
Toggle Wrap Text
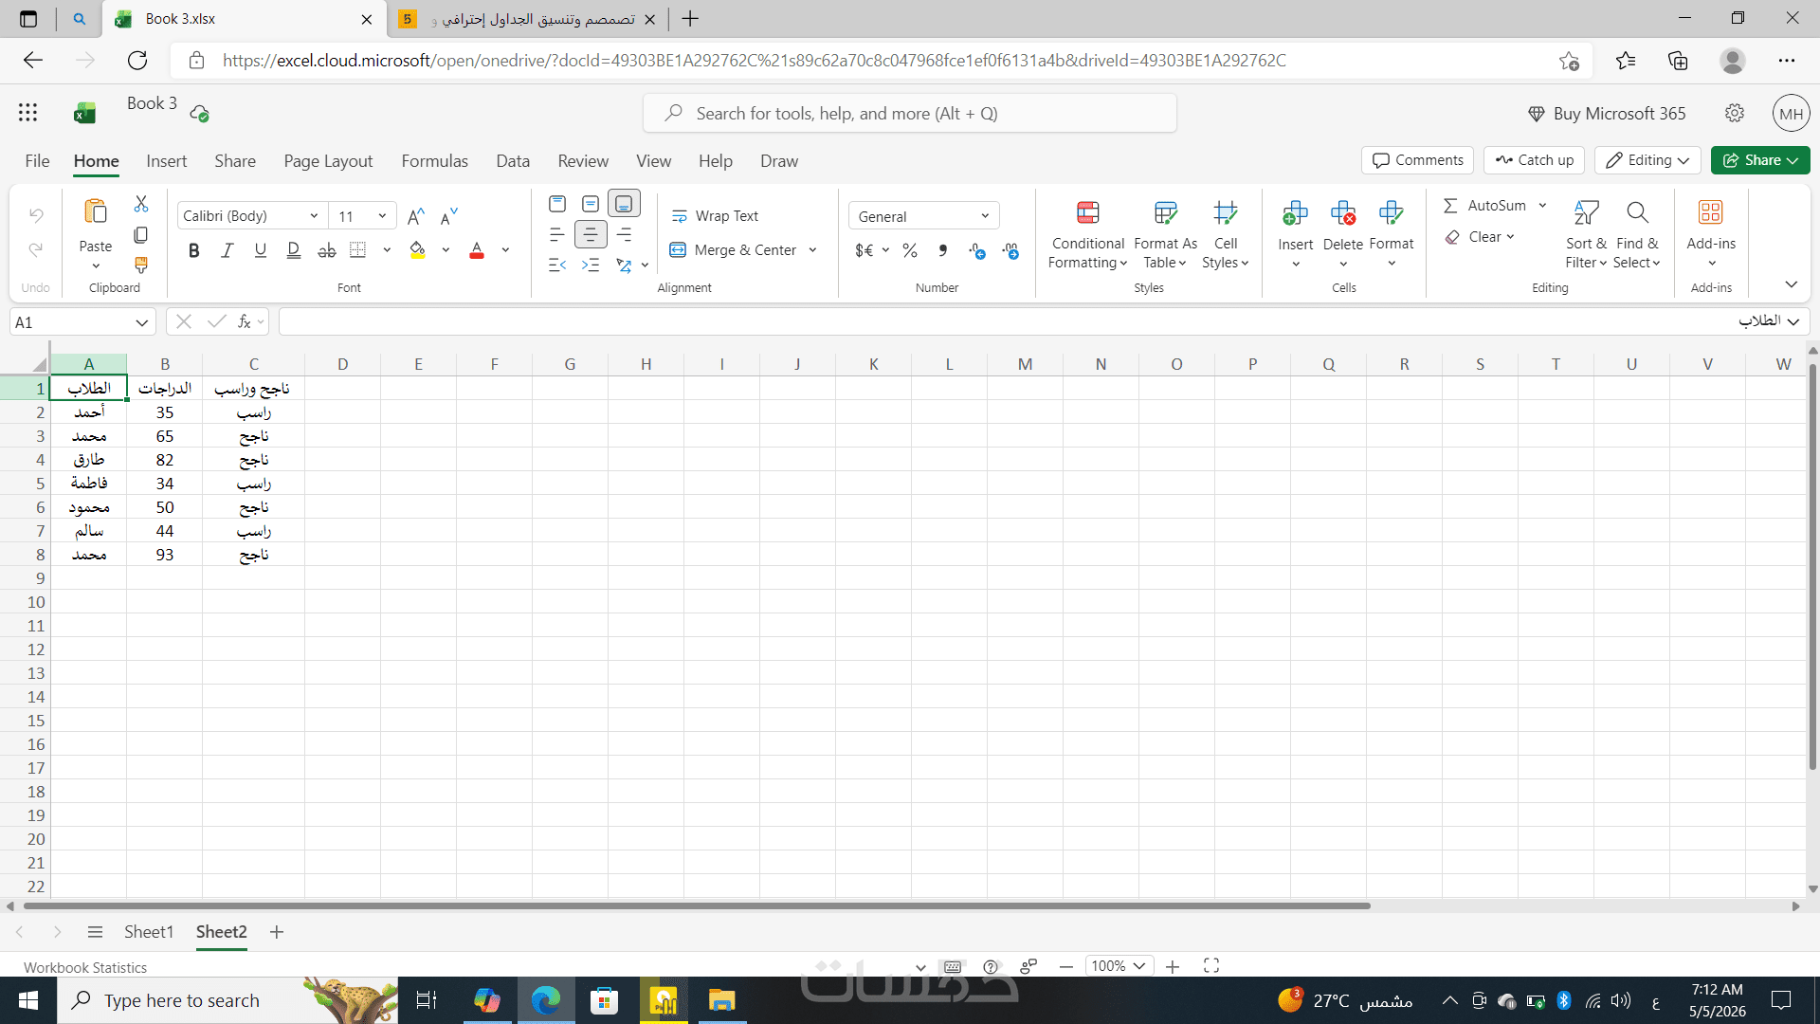(x=715, y=216)
